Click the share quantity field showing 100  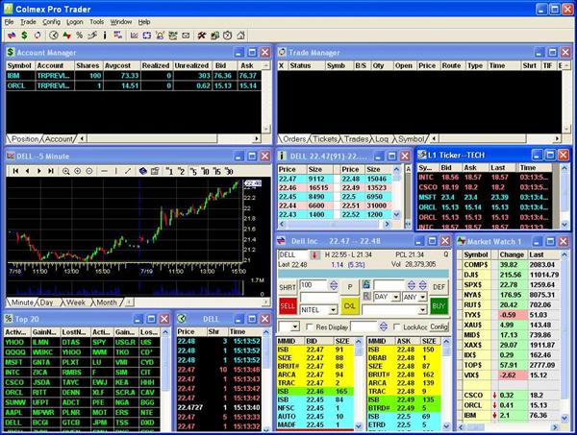pyautogui.click(x=313, y=285)
